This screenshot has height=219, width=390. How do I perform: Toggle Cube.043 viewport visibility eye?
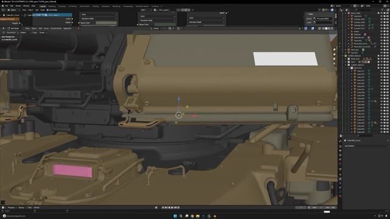click(x=381, y=16)
